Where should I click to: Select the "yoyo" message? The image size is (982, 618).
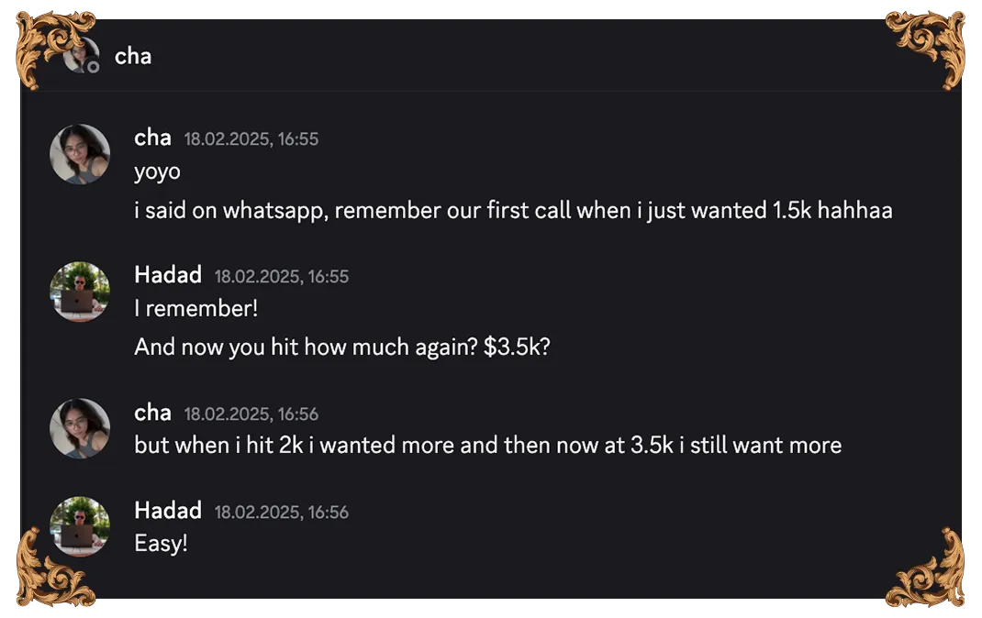tap(157, 172)
